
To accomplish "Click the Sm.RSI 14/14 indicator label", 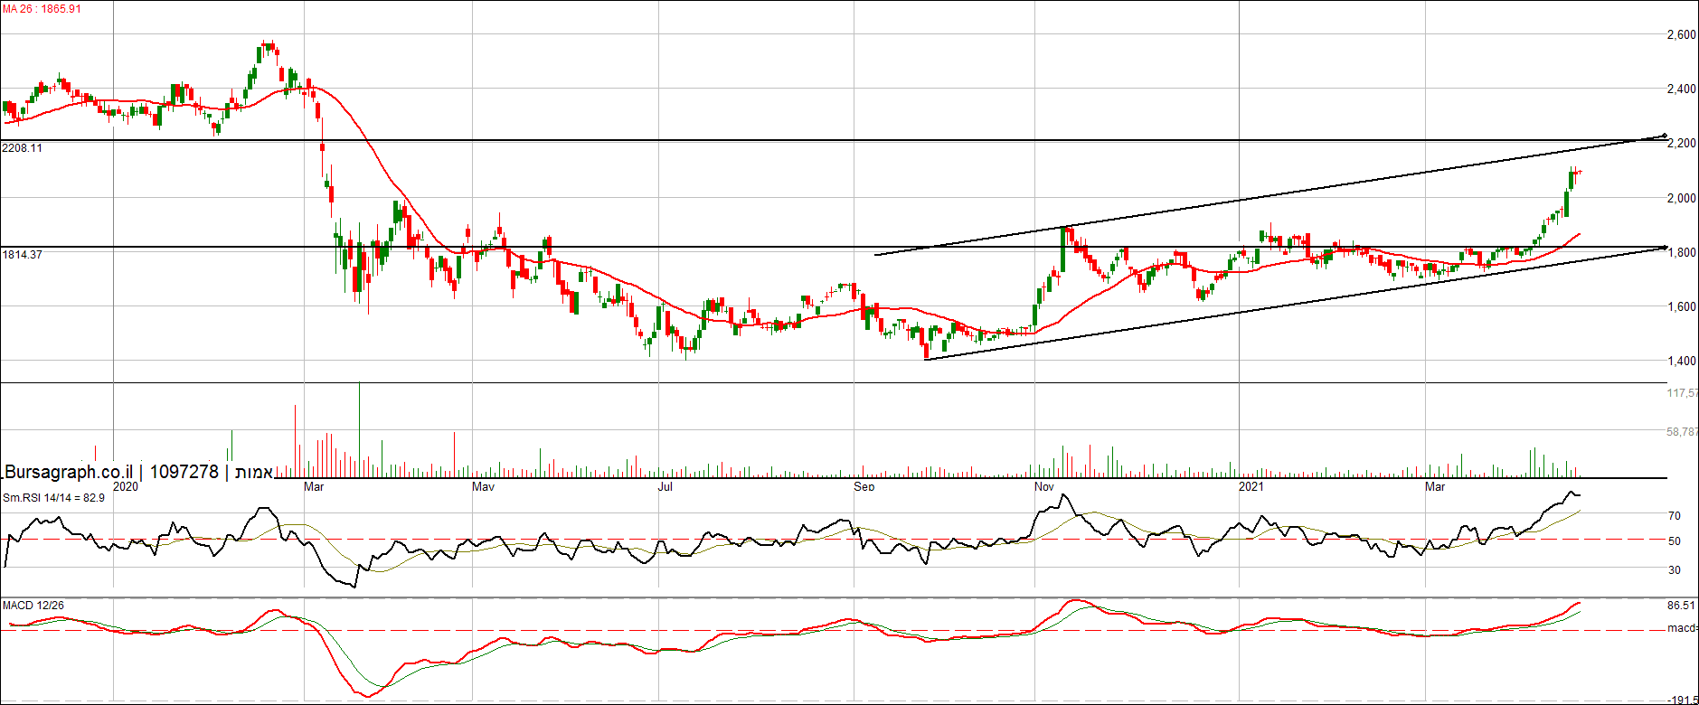I will pyautogui.click(x=53, y=498).
